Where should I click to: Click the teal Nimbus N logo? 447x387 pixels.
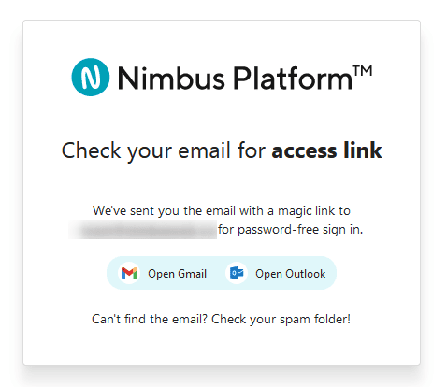click(91, 77)
